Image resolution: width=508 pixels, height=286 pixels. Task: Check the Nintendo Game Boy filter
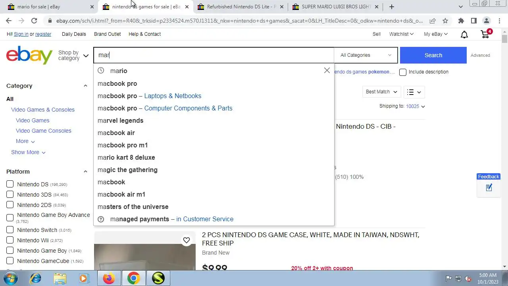(10, 251)
